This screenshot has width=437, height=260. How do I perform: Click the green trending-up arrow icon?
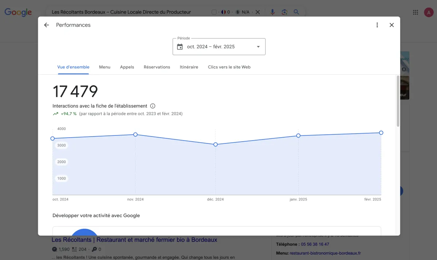click(55, 114)
